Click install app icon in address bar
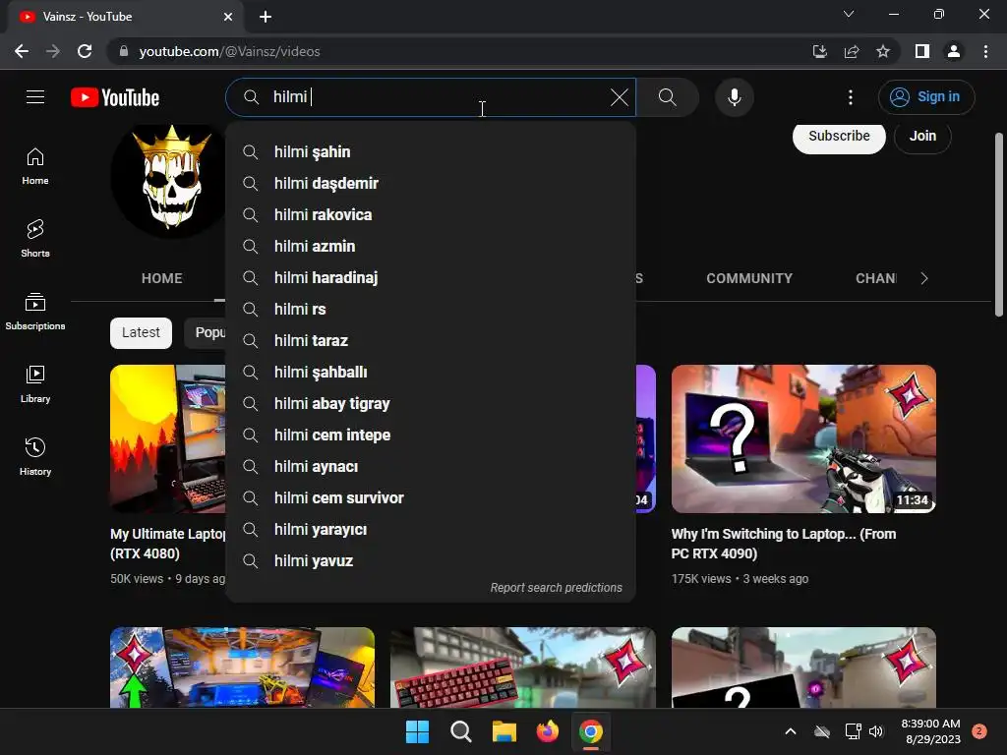 (x=819, y=51)
